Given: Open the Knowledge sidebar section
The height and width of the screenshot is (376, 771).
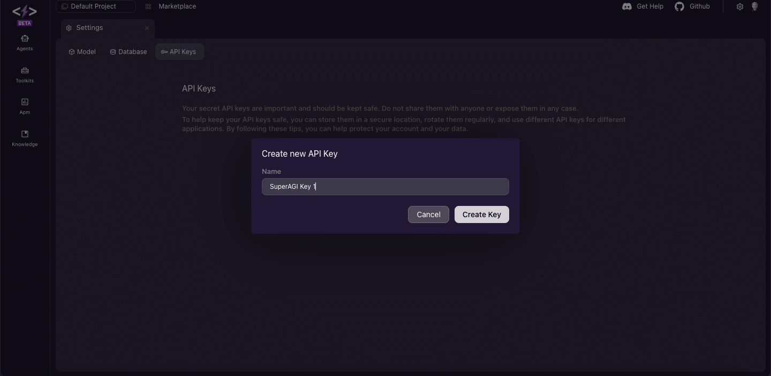Looking at the screenshot, I should coord(25,137).
